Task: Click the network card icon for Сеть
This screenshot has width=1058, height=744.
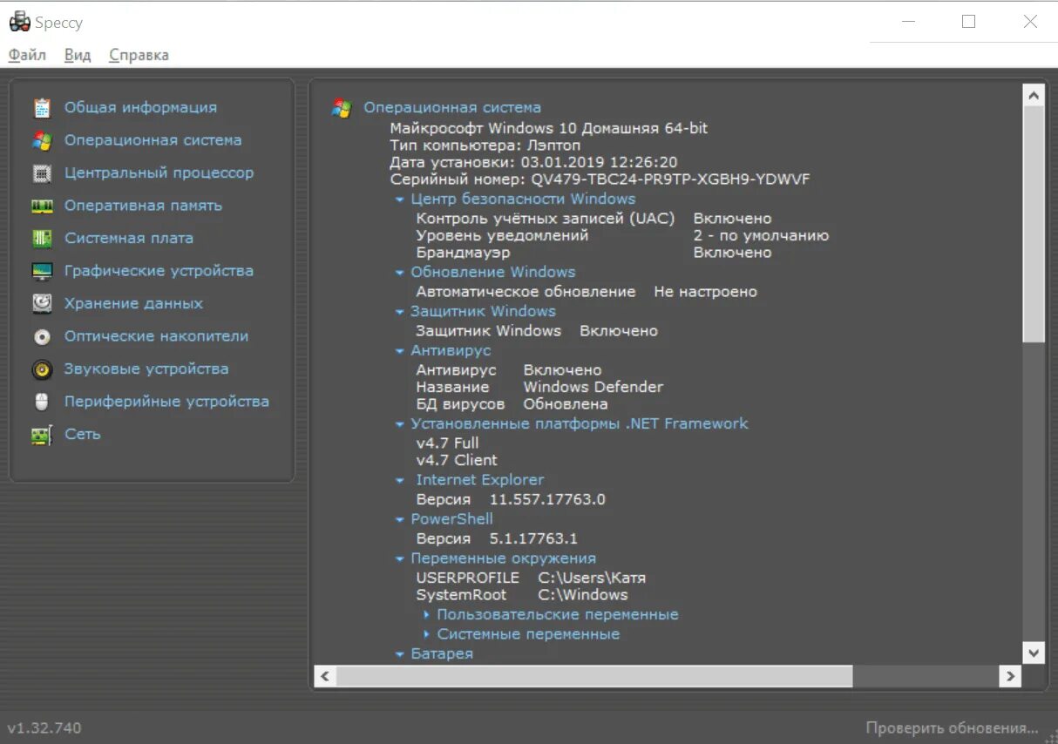Action: point(42,435)
